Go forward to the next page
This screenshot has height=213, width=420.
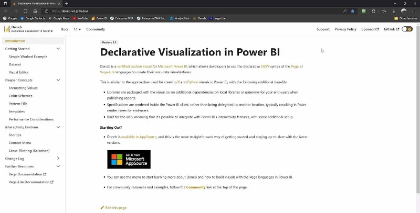[x=16, y=11]
